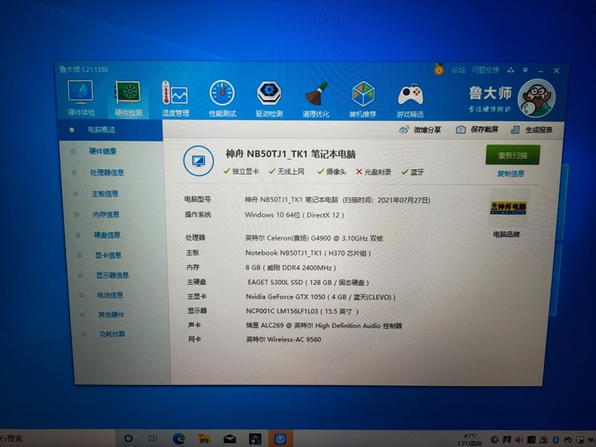Click 保存截屏 save screenshot button
This screenshot has height=447, width=596.
(477, 129)
